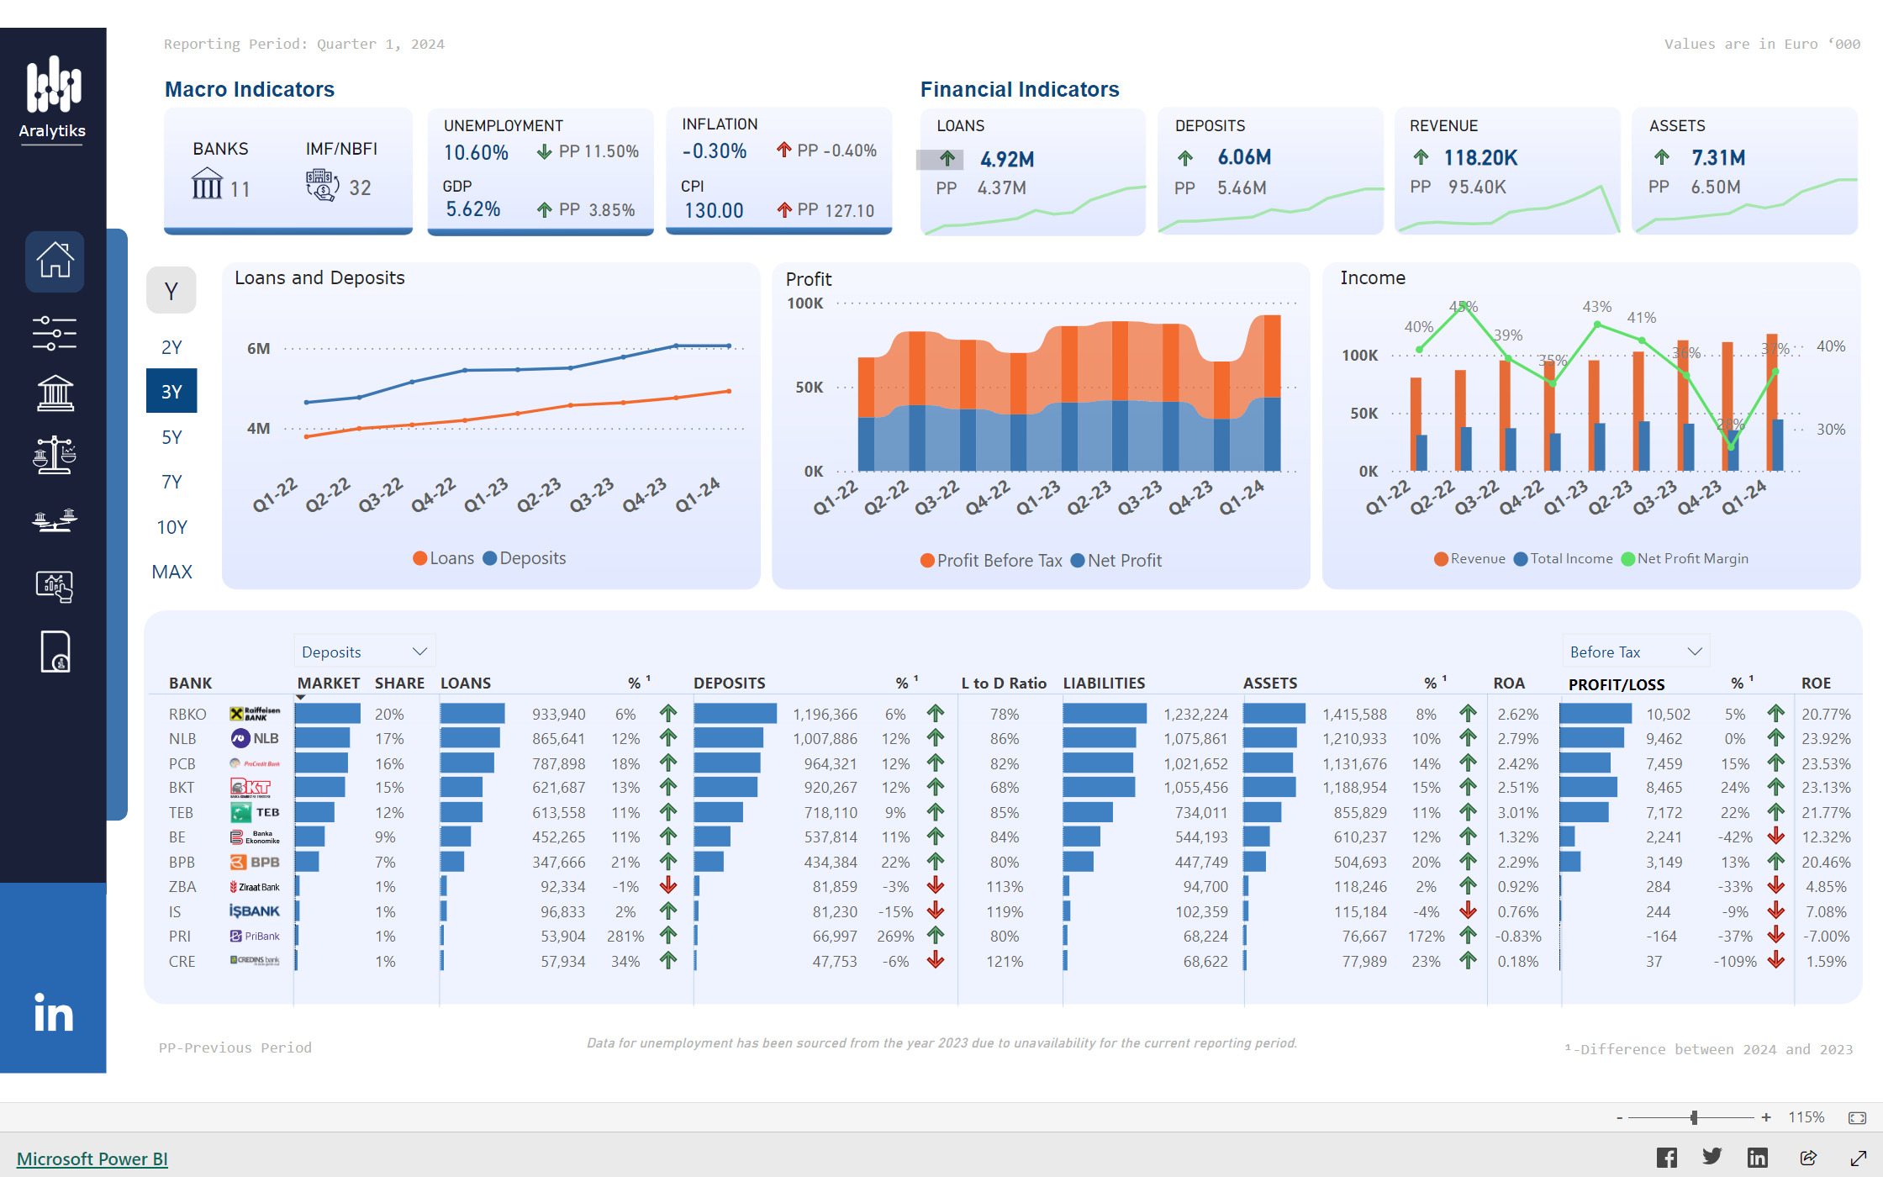Click the DEPOSITS 6.06M indicator card
This screenshot has height=1177, width=1883.
coord(1270,172)
